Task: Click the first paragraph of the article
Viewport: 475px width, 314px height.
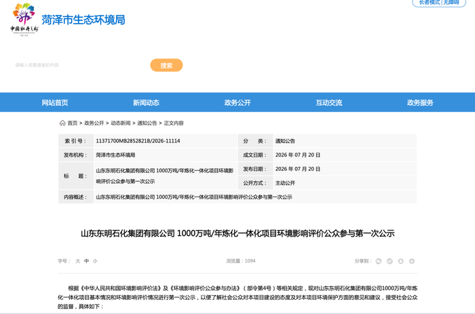Action: [237, 297]
